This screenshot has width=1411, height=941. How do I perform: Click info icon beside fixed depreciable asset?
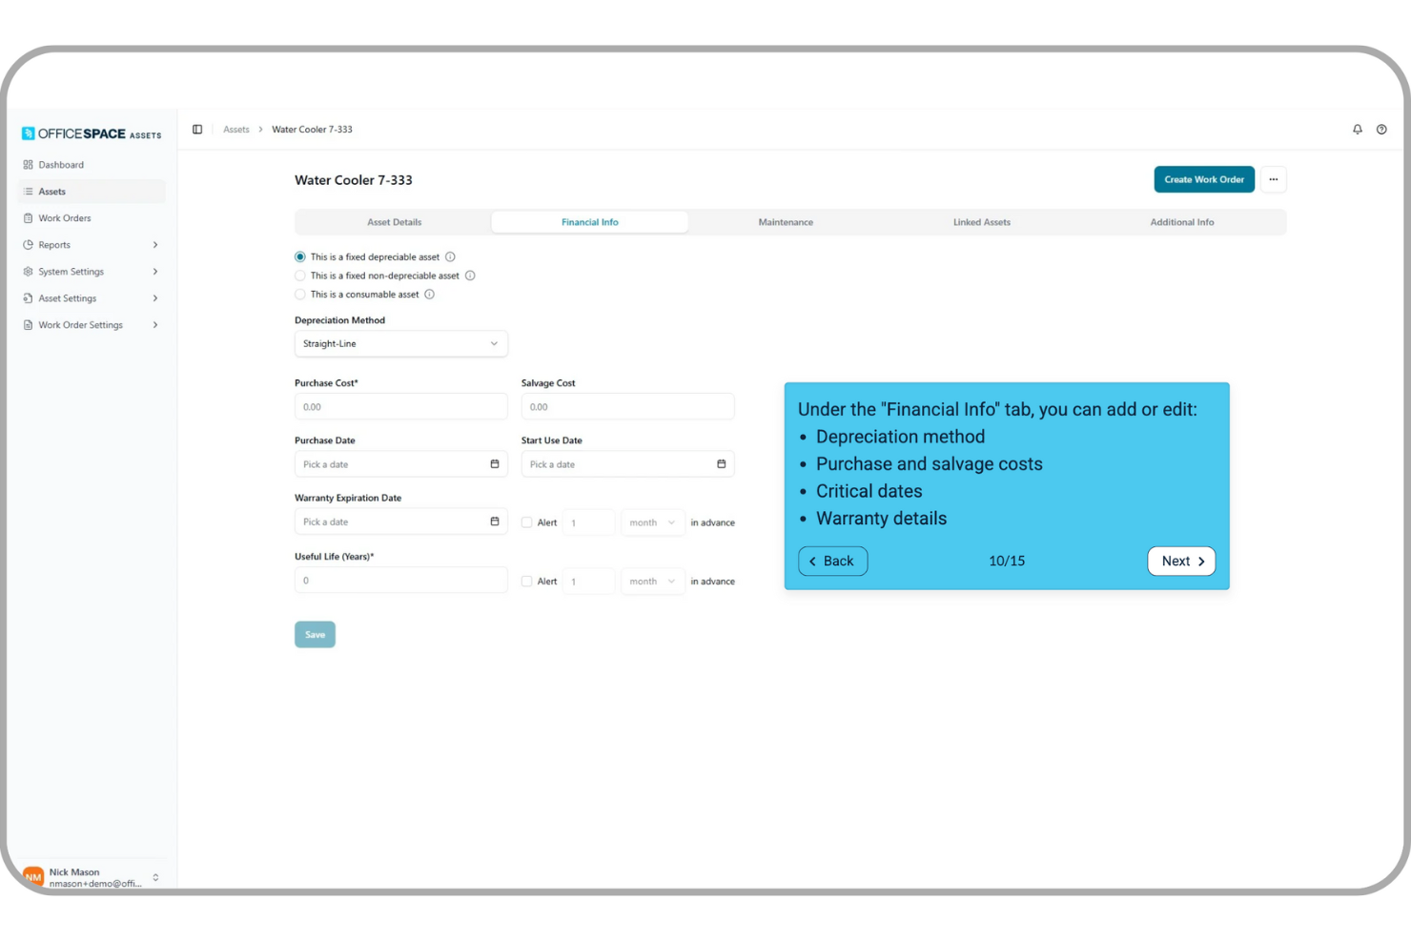coord(450,257)
